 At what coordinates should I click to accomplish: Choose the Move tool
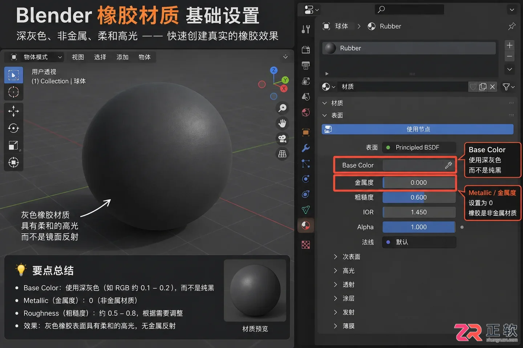pos(13,111)
